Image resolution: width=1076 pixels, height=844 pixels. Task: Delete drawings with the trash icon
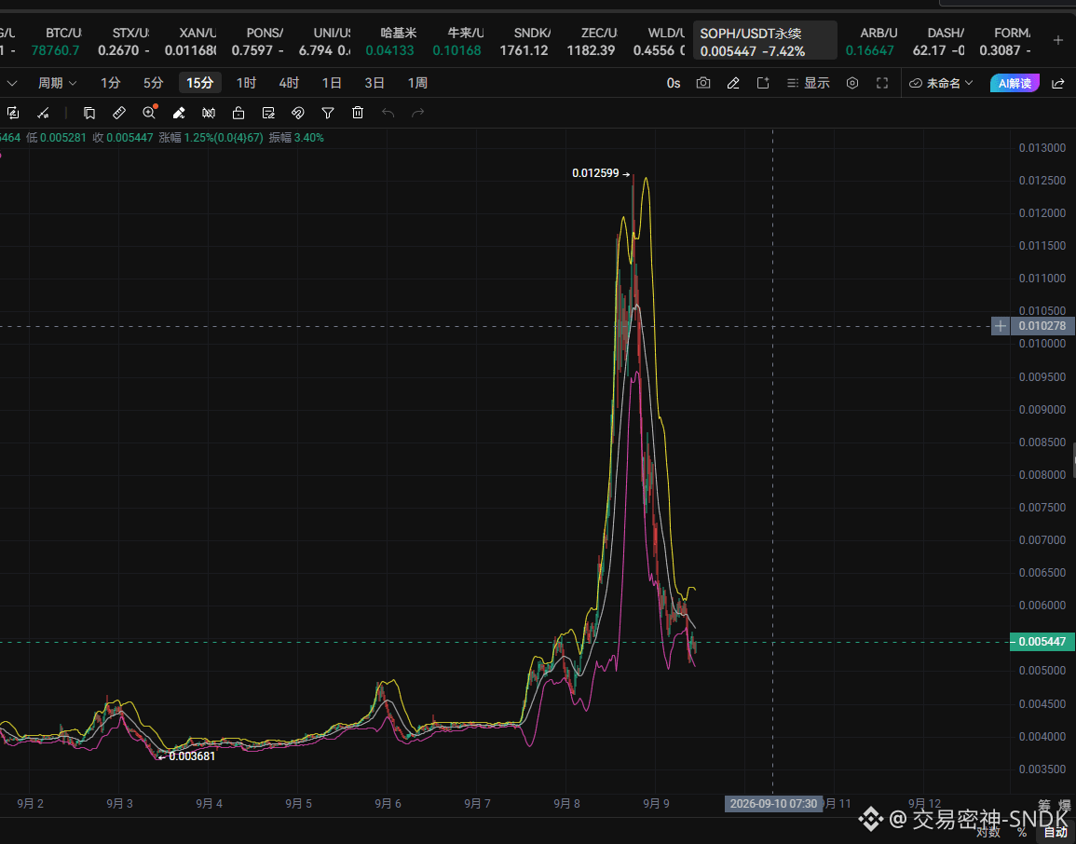click(358, 113)
